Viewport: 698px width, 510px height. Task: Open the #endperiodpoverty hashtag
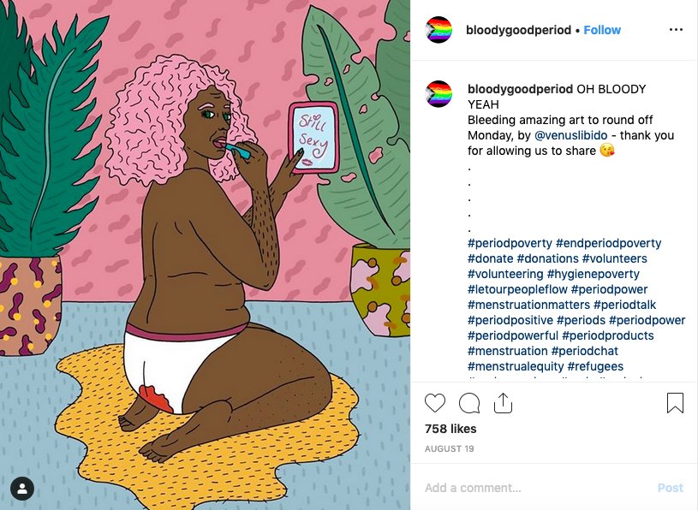[609, 243]
